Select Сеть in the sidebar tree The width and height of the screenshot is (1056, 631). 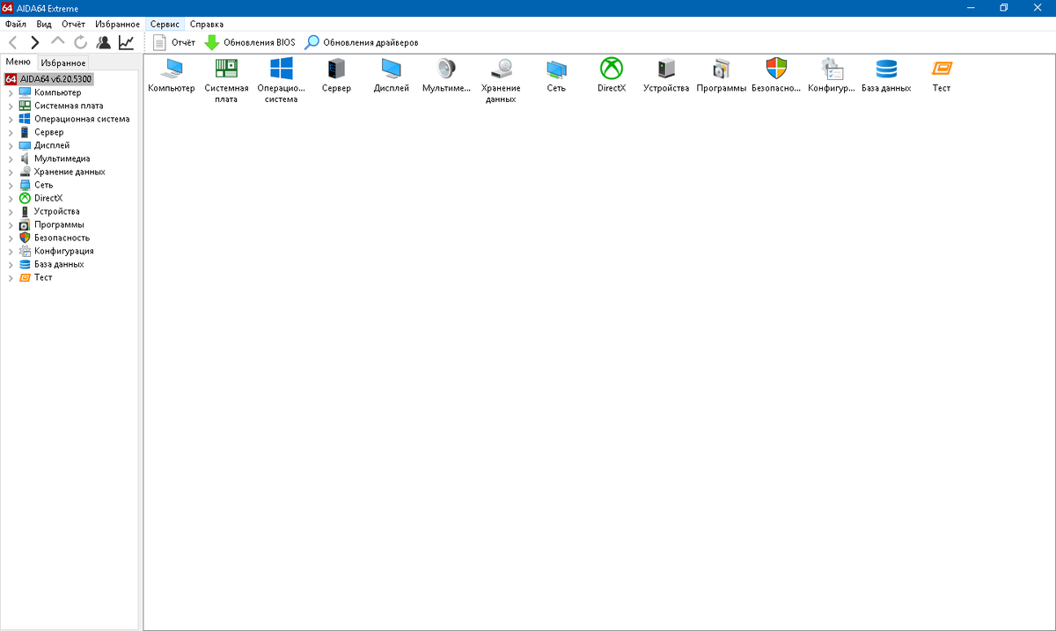tap(43, 185)
